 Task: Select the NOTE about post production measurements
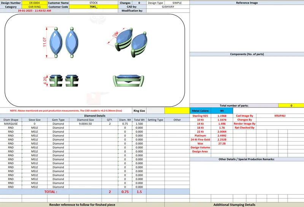coord(66,111)
